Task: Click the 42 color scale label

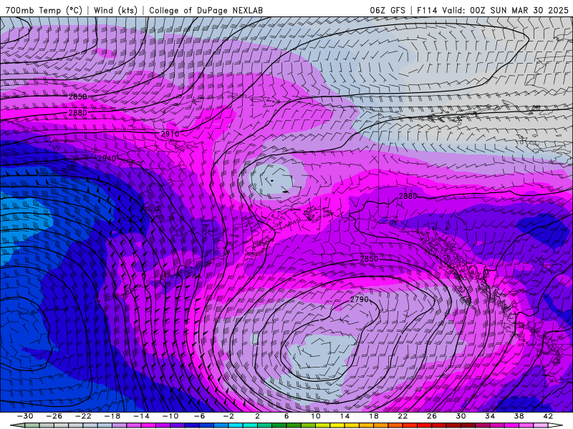Action: pos(548,416)
